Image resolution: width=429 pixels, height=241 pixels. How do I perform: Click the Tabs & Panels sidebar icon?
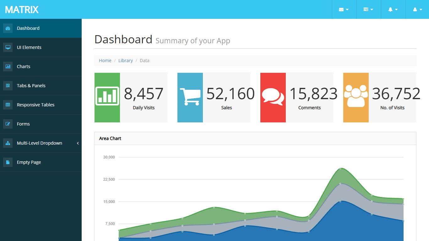pyautogui.click(x=8, y=86)
